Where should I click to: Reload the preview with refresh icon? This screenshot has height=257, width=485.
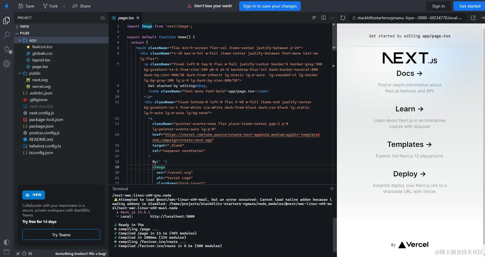[x=343, y=18]
